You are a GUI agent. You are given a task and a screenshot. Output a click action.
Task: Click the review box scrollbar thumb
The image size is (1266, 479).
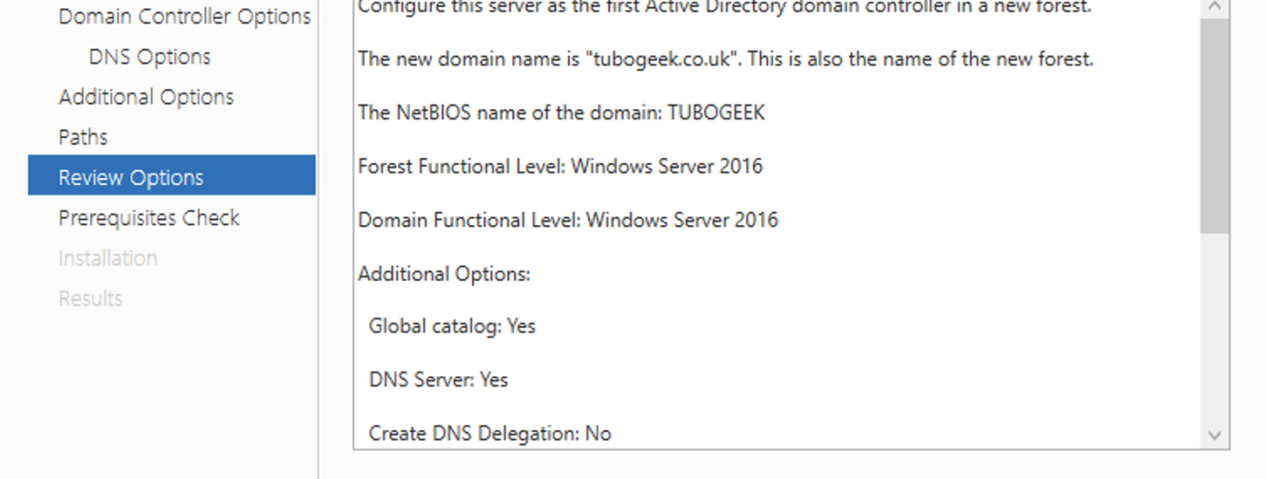[x=1215, y=126]
